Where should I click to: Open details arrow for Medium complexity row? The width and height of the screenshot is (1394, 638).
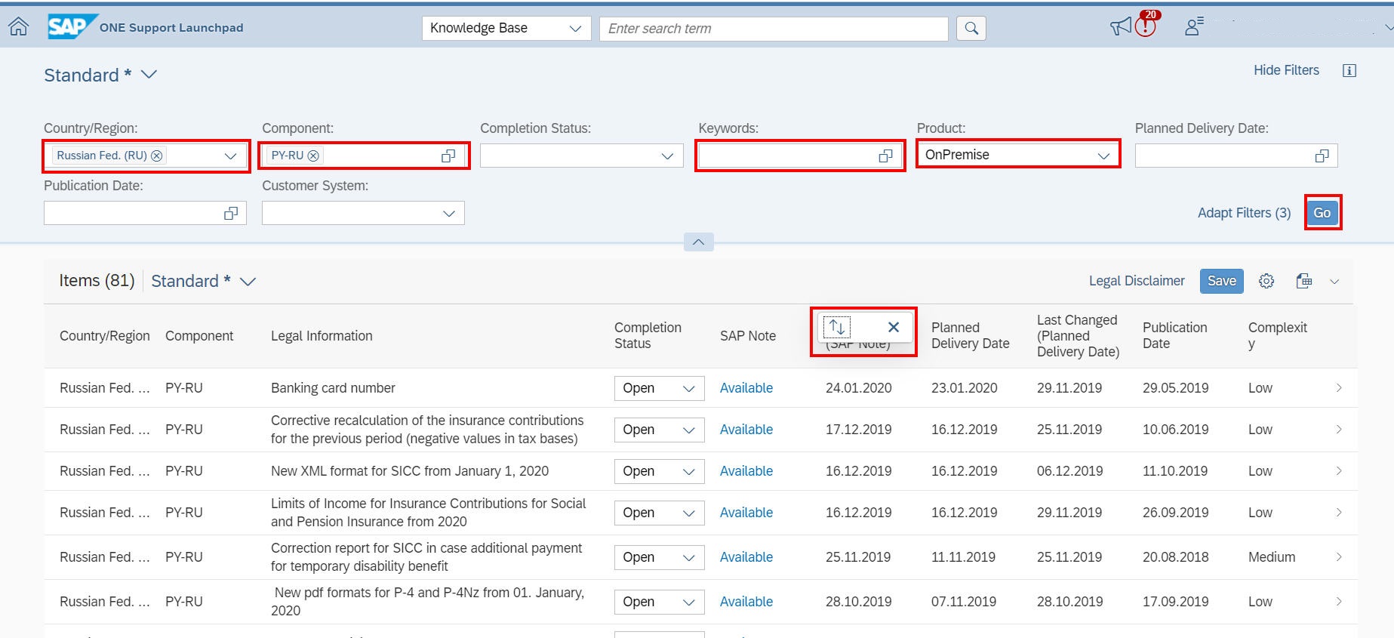[1339, 557]
